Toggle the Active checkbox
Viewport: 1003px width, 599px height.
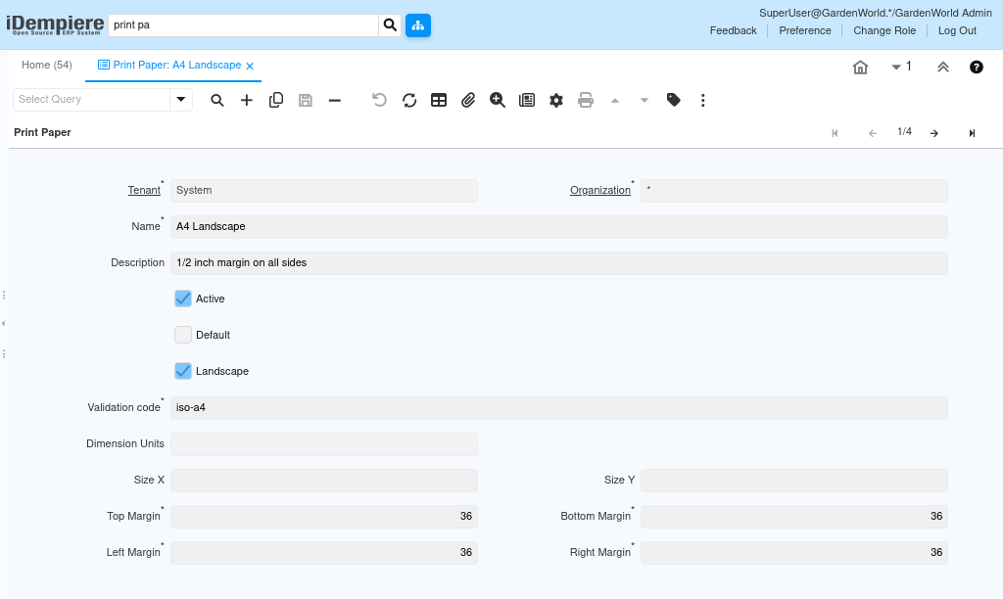(x=183, y=299)
